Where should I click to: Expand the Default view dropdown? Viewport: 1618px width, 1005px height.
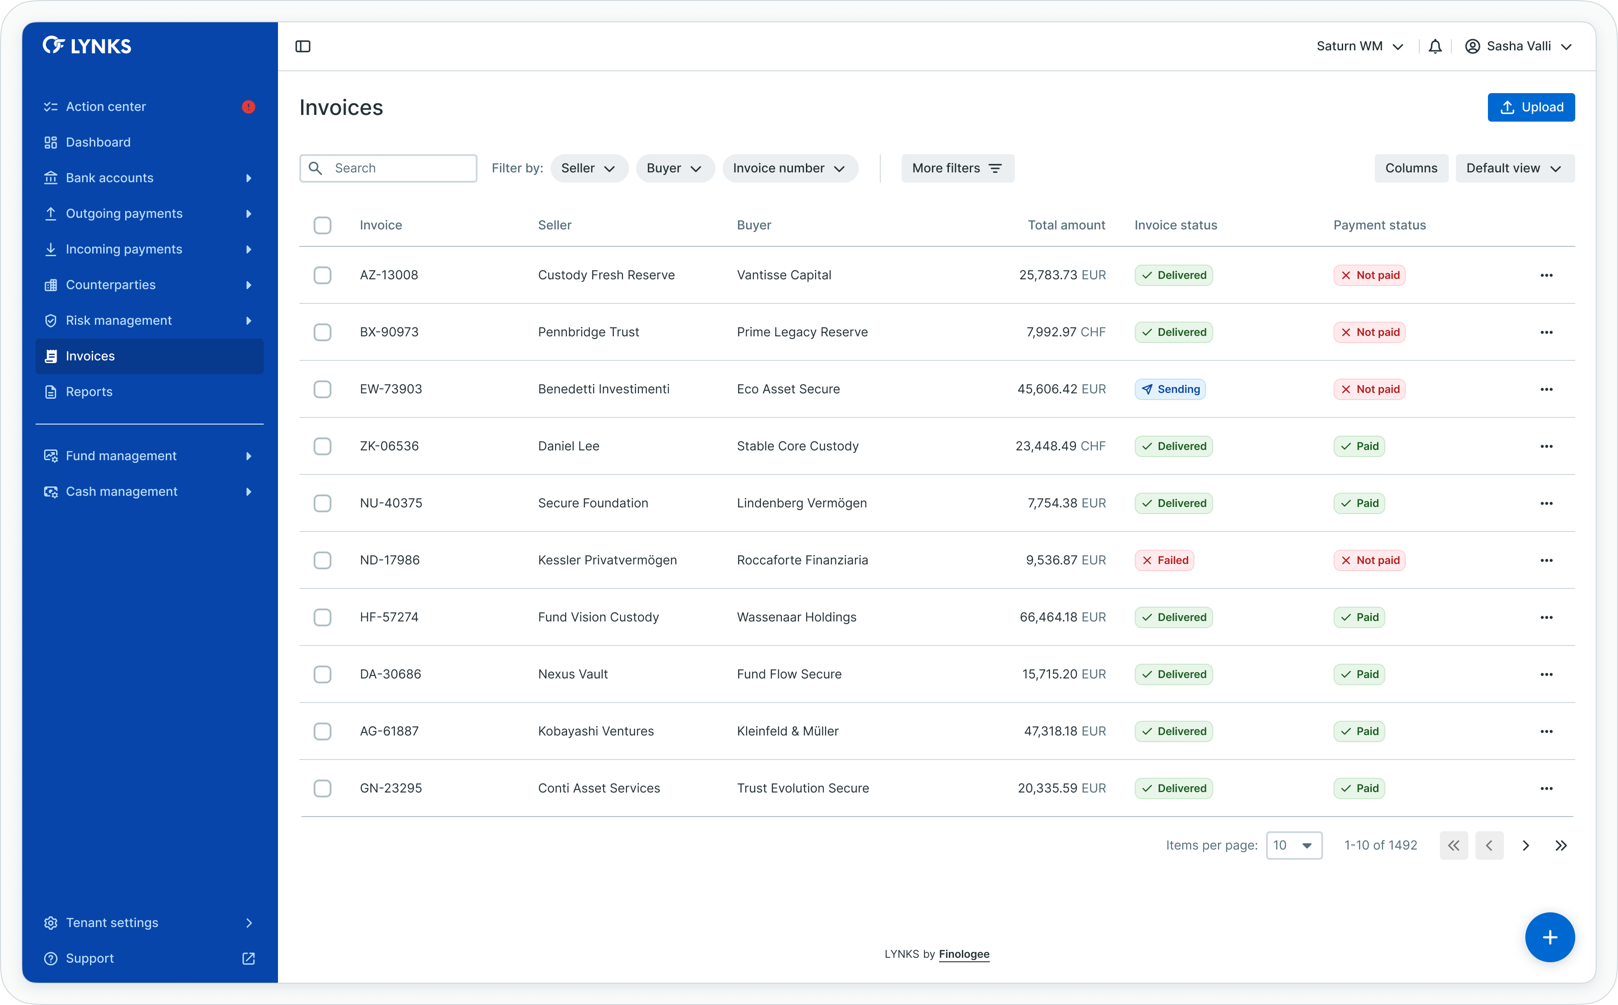point(1514,168)
